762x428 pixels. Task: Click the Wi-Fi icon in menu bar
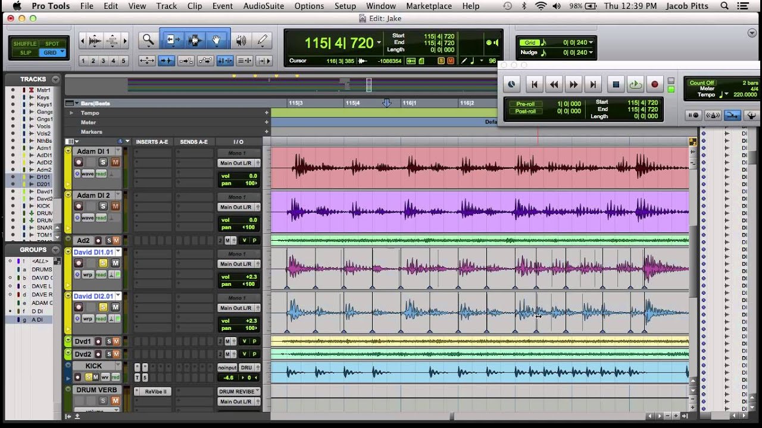pos(541,6)
